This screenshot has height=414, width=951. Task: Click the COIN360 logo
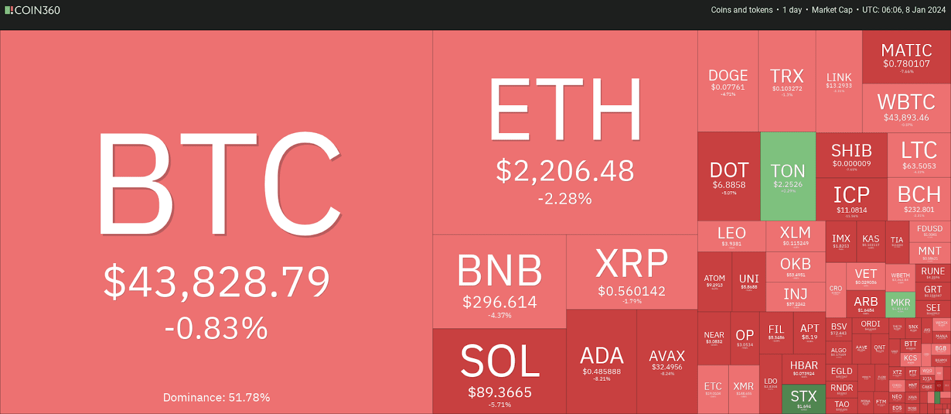(33, 10)
